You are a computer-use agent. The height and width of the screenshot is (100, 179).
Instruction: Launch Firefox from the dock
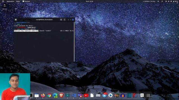(x=43, y=96)
